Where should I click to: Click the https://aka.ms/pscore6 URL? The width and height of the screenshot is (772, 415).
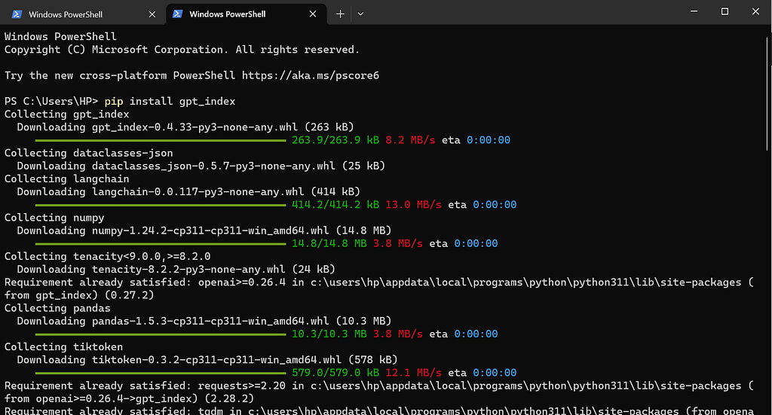(310, 75)
